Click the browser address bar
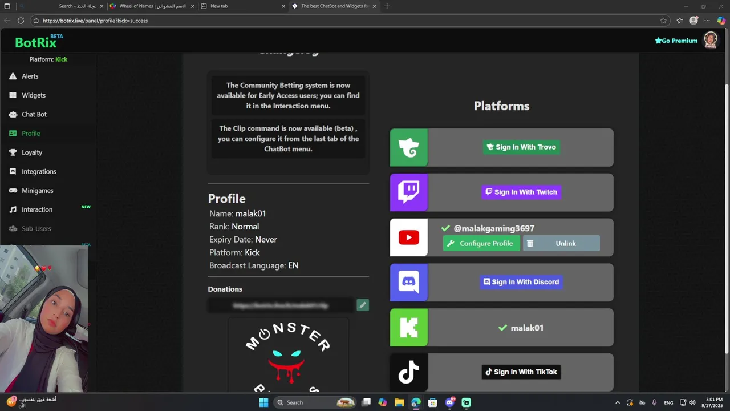 [348, 21]
